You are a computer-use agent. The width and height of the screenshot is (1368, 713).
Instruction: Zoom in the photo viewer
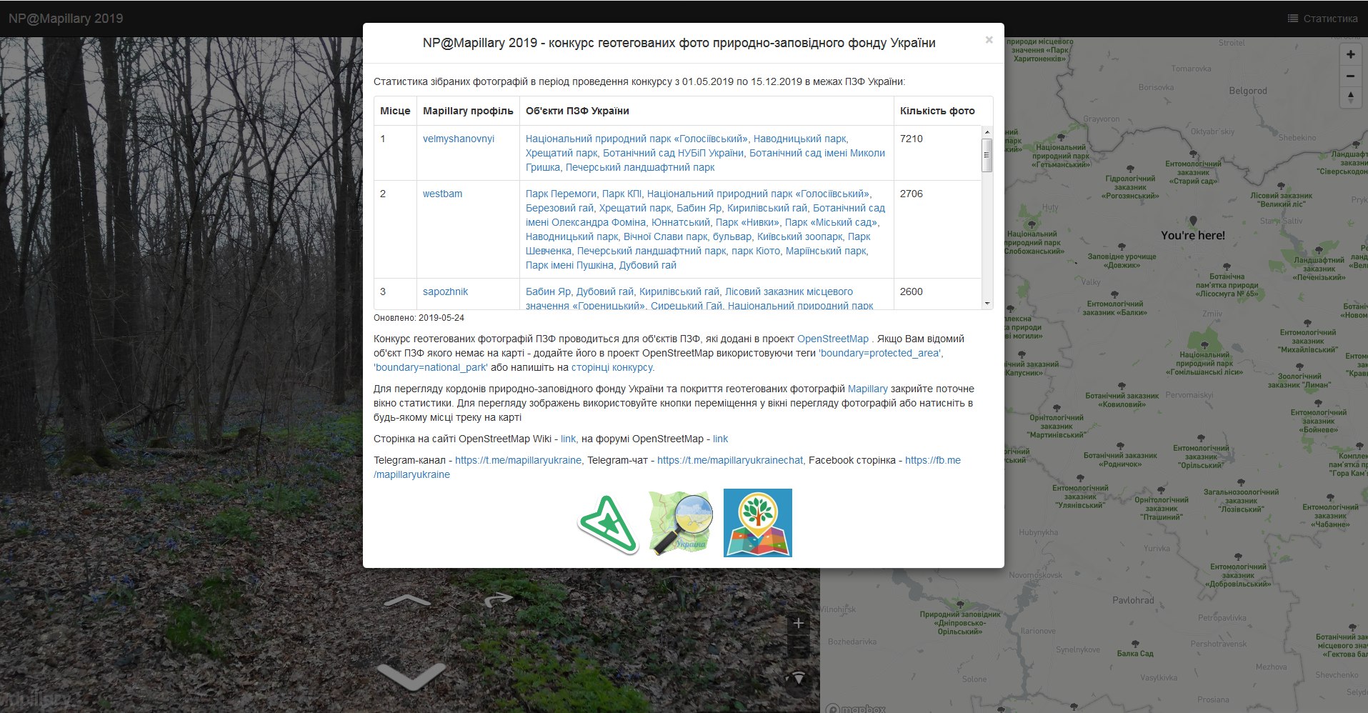pyautogui.click(x=798, y=623)
